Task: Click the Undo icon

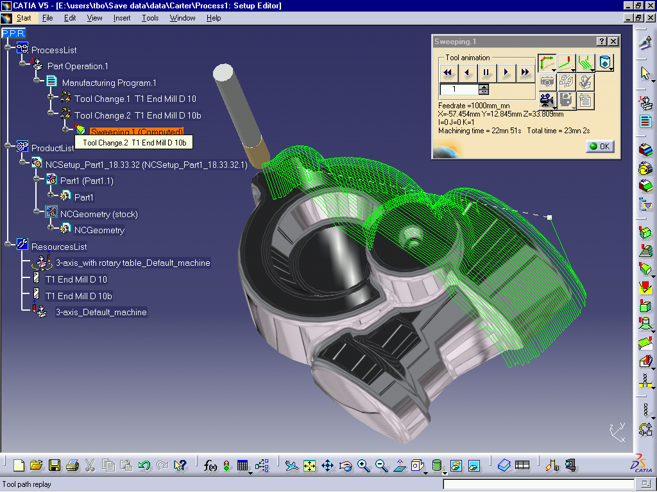Action: point(144,465)
